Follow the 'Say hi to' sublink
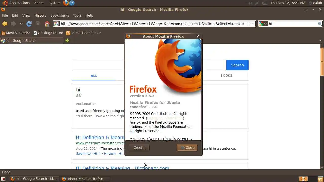This screenshot has width=324, height=182. pos(83,153)
